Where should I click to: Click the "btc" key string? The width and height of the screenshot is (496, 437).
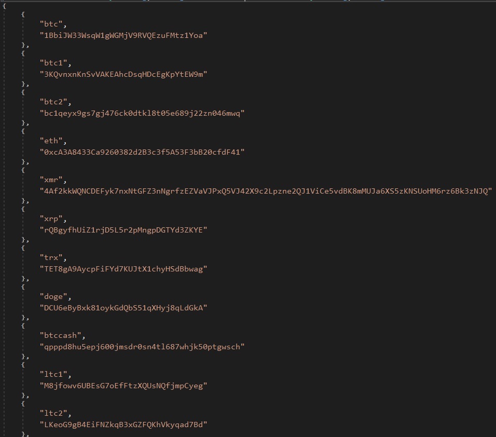pyautogui.click(x=51, y=24)
